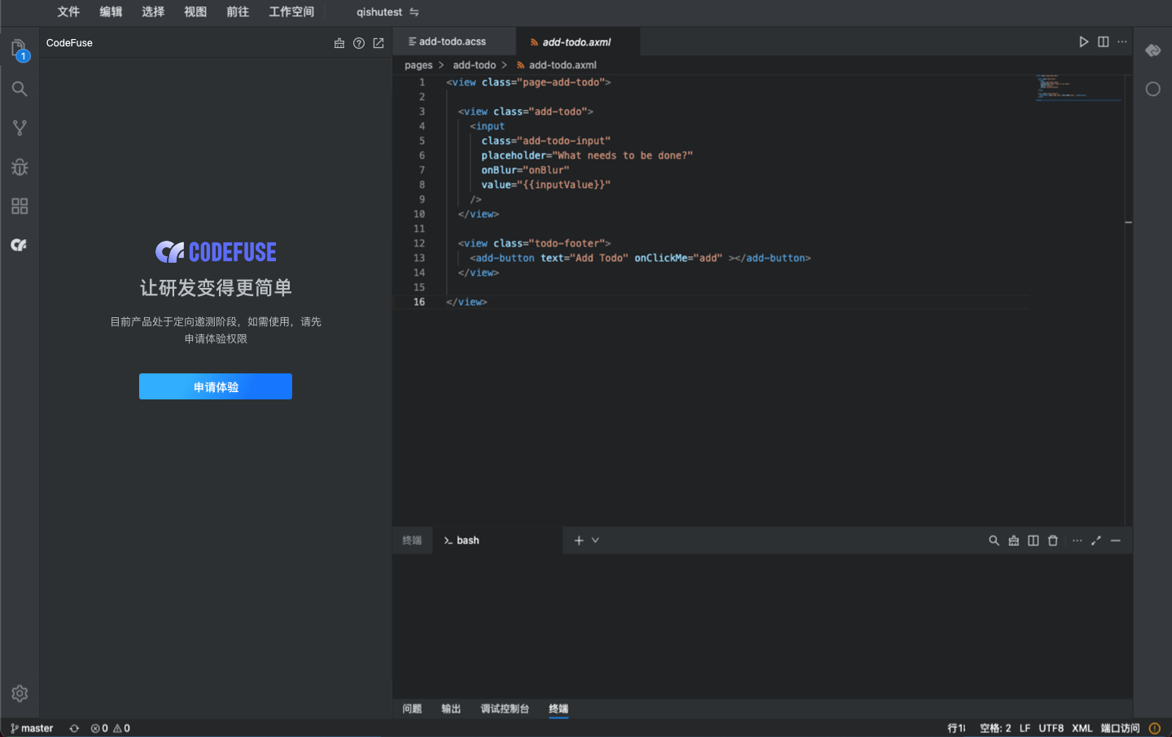Viewport: 1172px width, 737px height.
Task: Open the debug bug icon in activity bar
Action: 20,167
